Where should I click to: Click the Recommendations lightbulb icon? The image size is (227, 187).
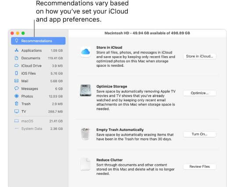17,41
